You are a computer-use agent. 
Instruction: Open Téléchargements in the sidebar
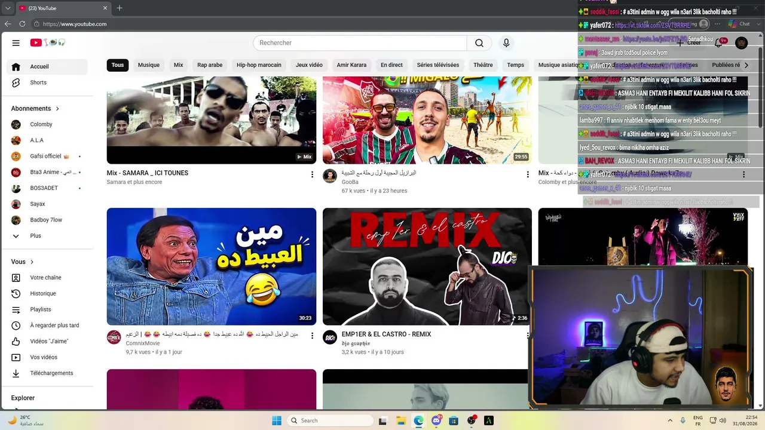(x=47, y=373)
